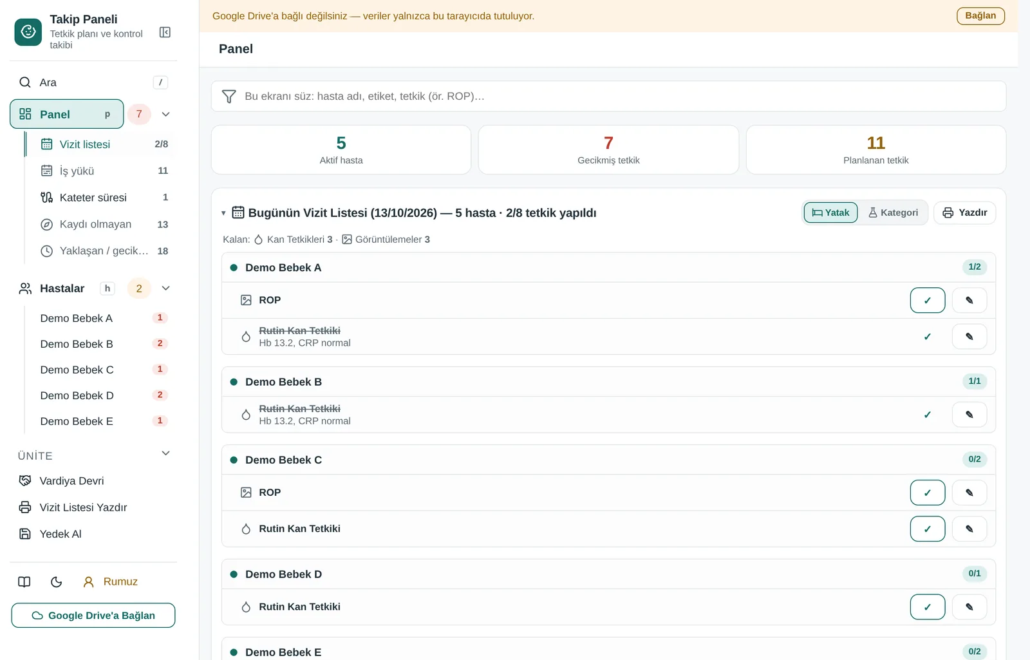
Task: Edit Demo Bebek C's Rutin Kan Tetkiki entry
Action: click(969, 529)
